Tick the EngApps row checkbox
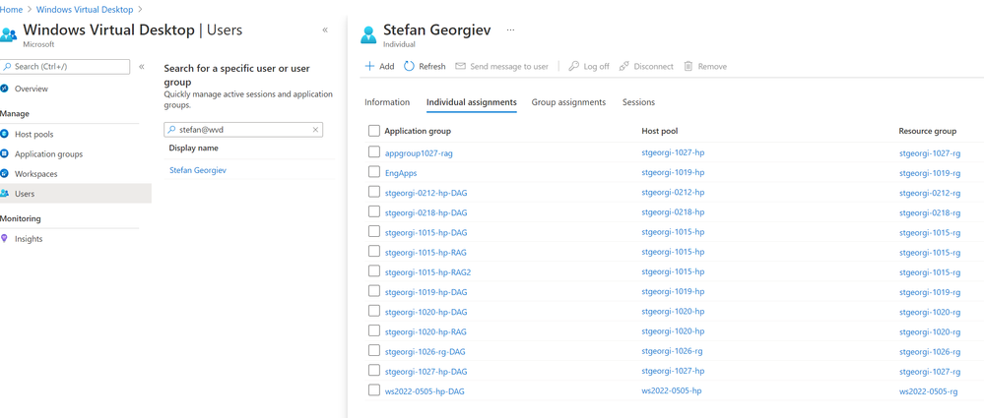 pos(374,172)
